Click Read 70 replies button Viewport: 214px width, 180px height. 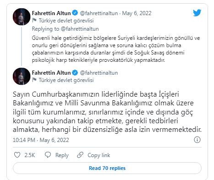coord(107,168)
